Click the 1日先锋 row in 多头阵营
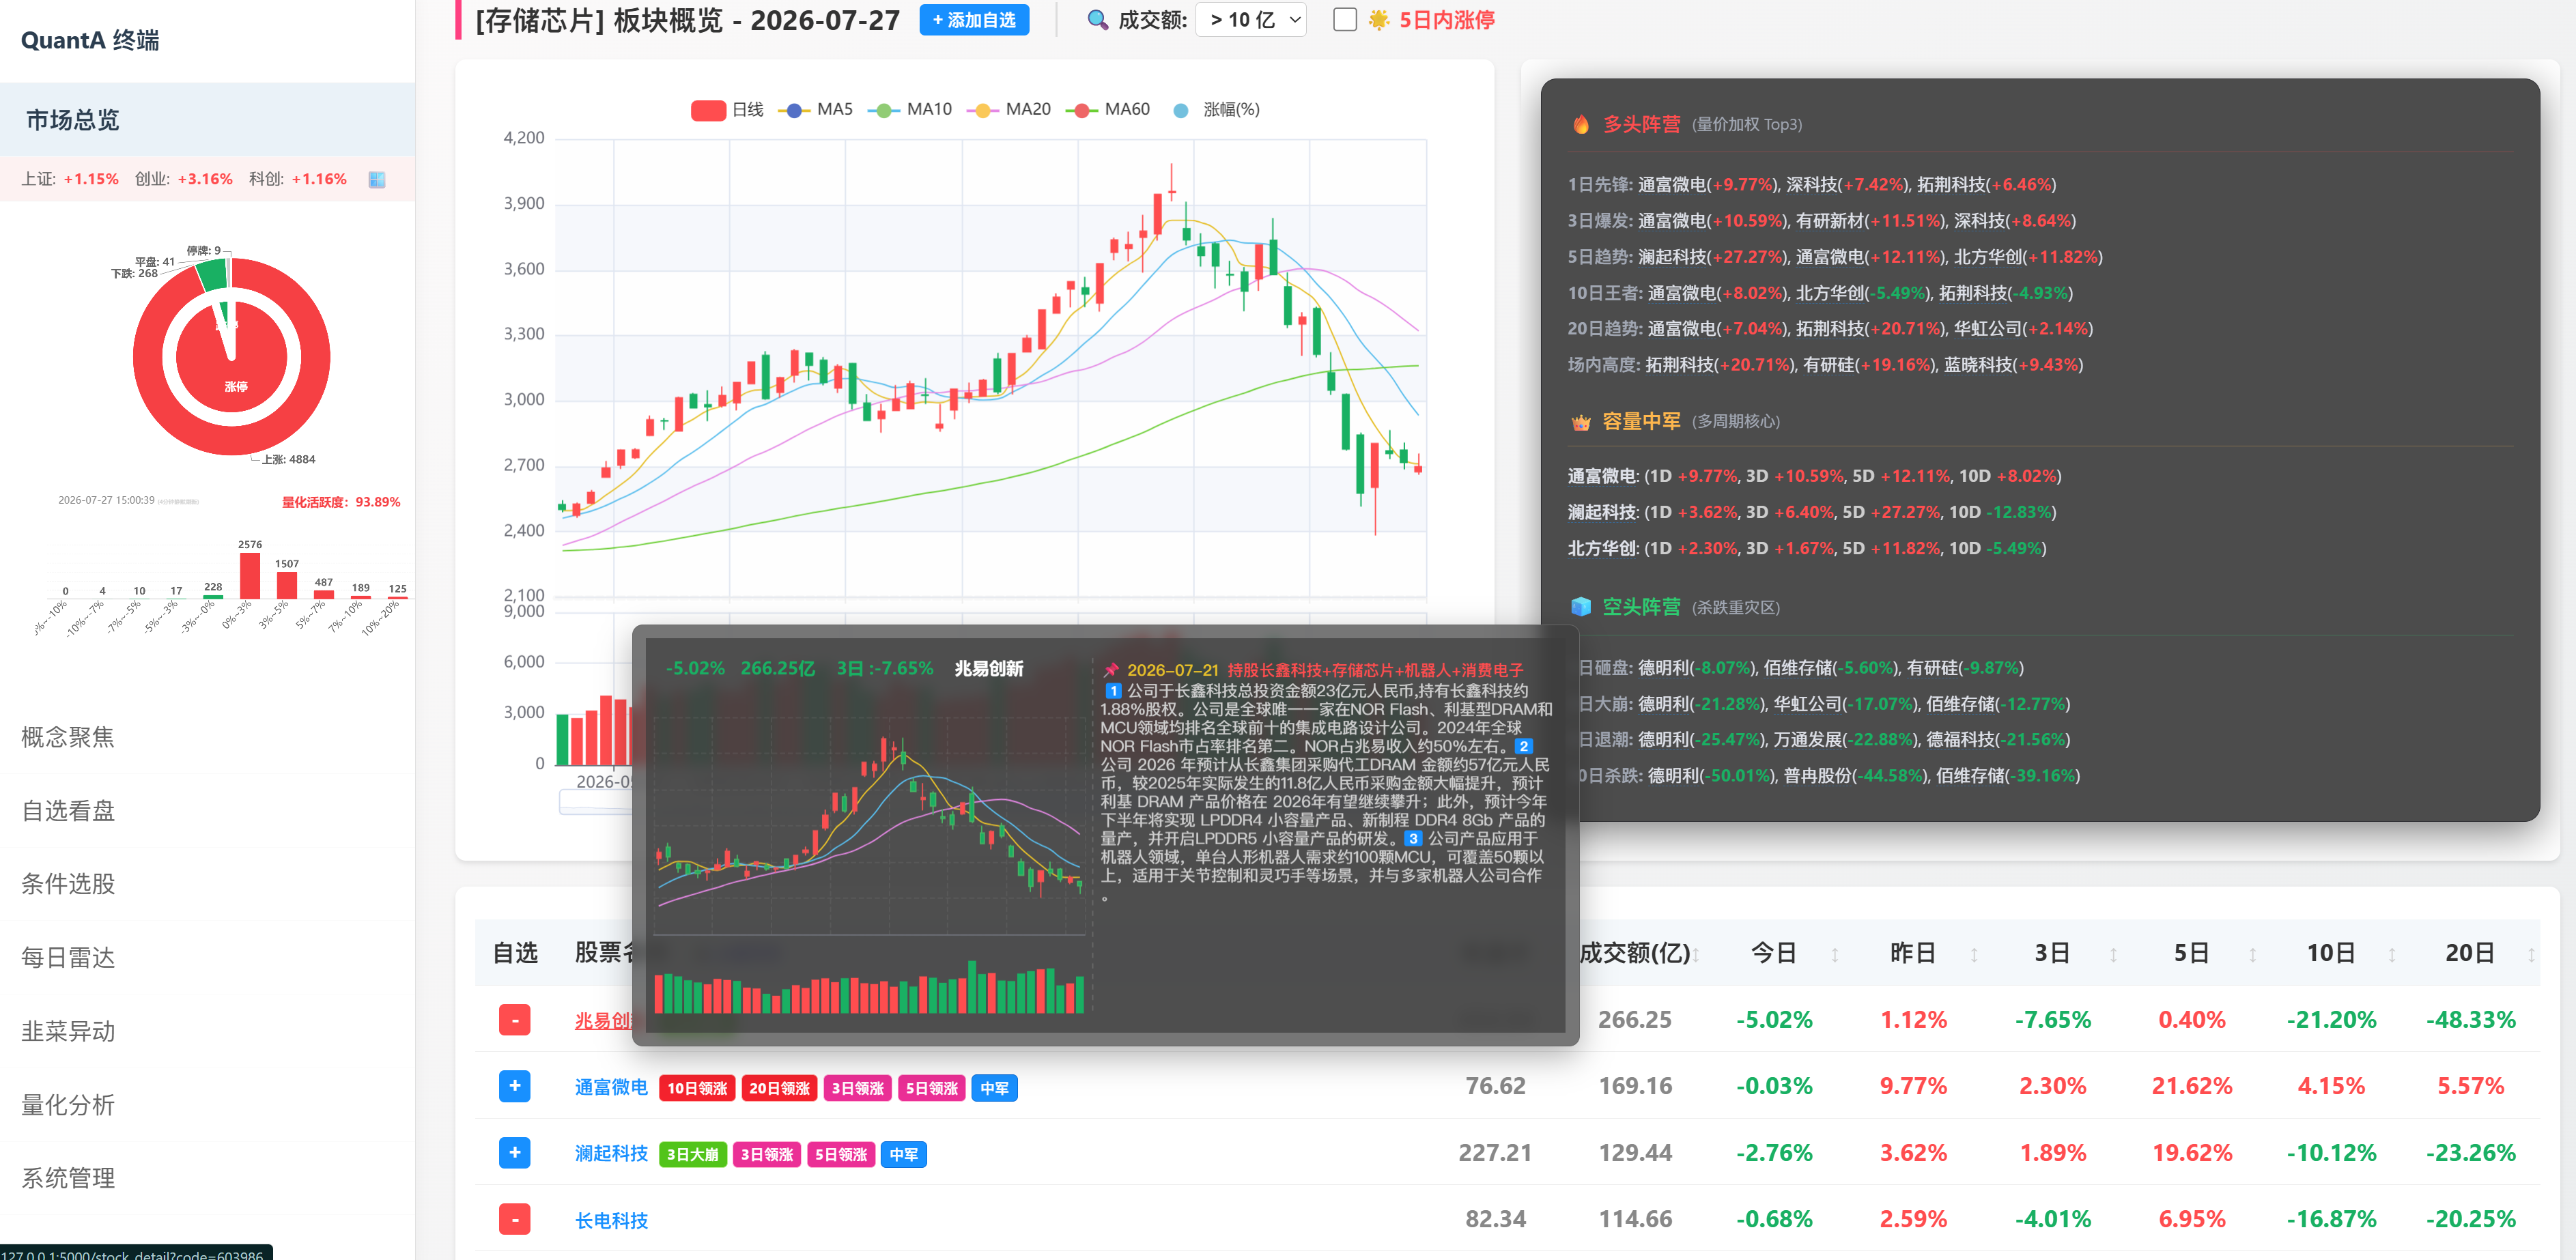Image resolution: width=2576 pixels, height=1260 pixels. (x=1812, y=185)
